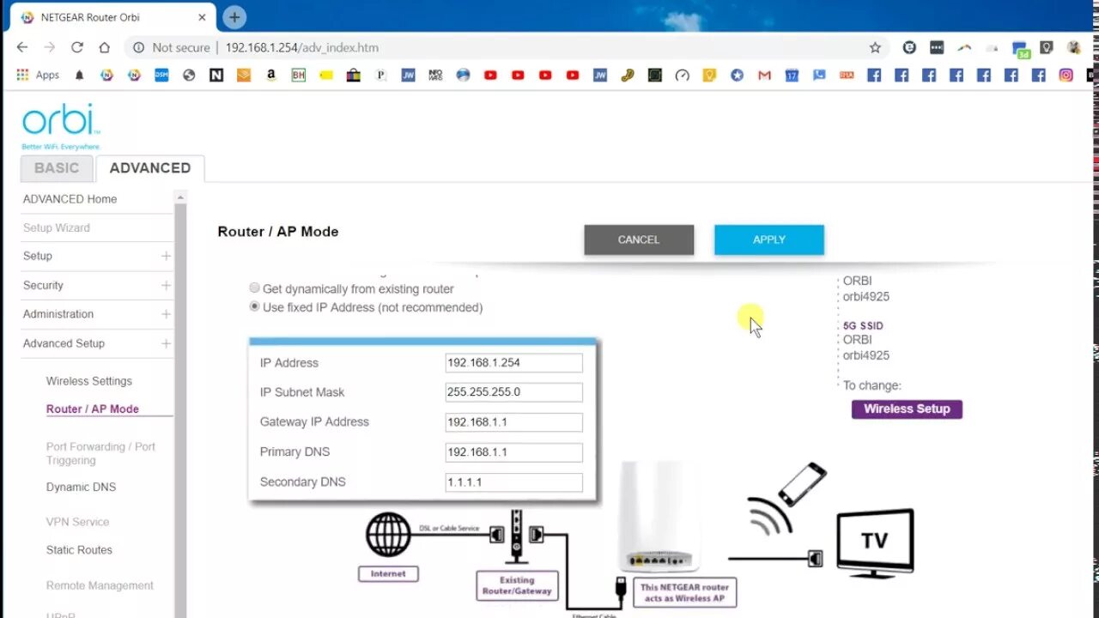Open ADVANCED Home in sidebar
1099x618 pixels.
pos(70,199)
